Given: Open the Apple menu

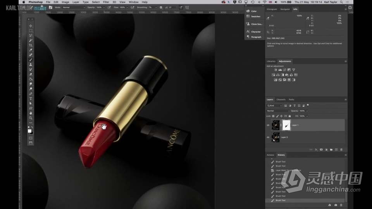Looking at the screenshot, I should pyautogui.click(x=24, y=2).
